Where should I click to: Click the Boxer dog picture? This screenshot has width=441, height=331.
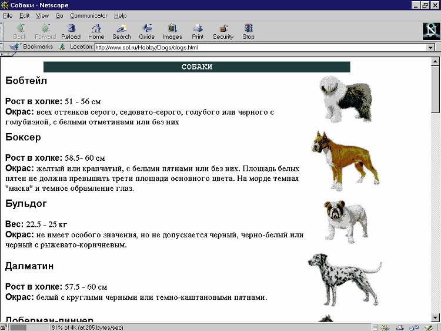click(345, 161)
